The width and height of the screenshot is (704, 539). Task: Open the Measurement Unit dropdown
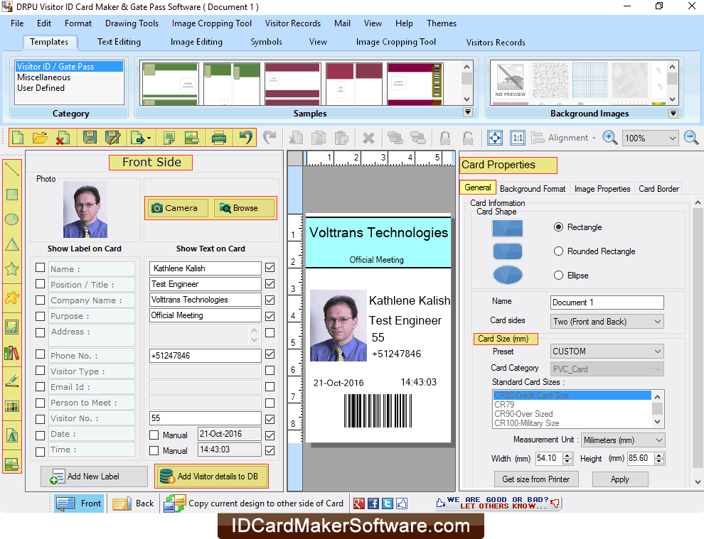pos(623,440)
